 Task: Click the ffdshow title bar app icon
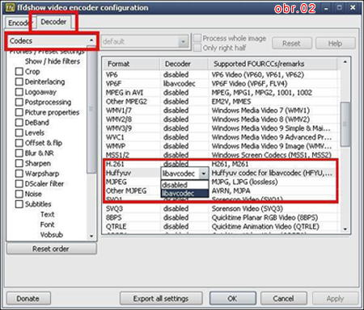tap(11, 8)
